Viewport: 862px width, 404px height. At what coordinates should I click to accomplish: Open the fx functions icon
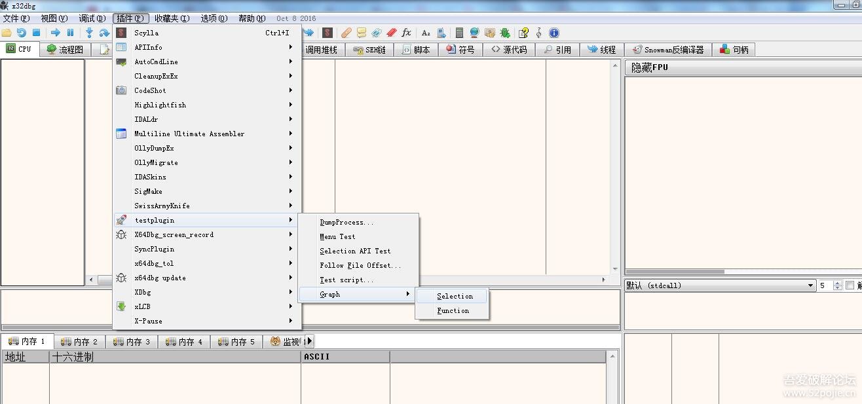[x=407, y=33]
